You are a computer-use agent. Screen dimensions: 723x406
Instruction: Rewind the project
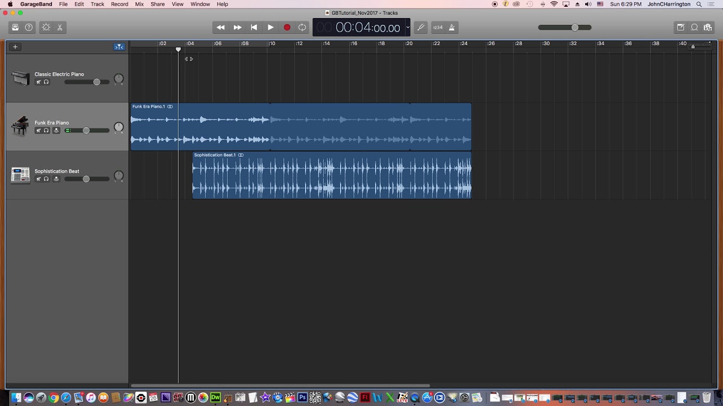click(x=221, y=27)
